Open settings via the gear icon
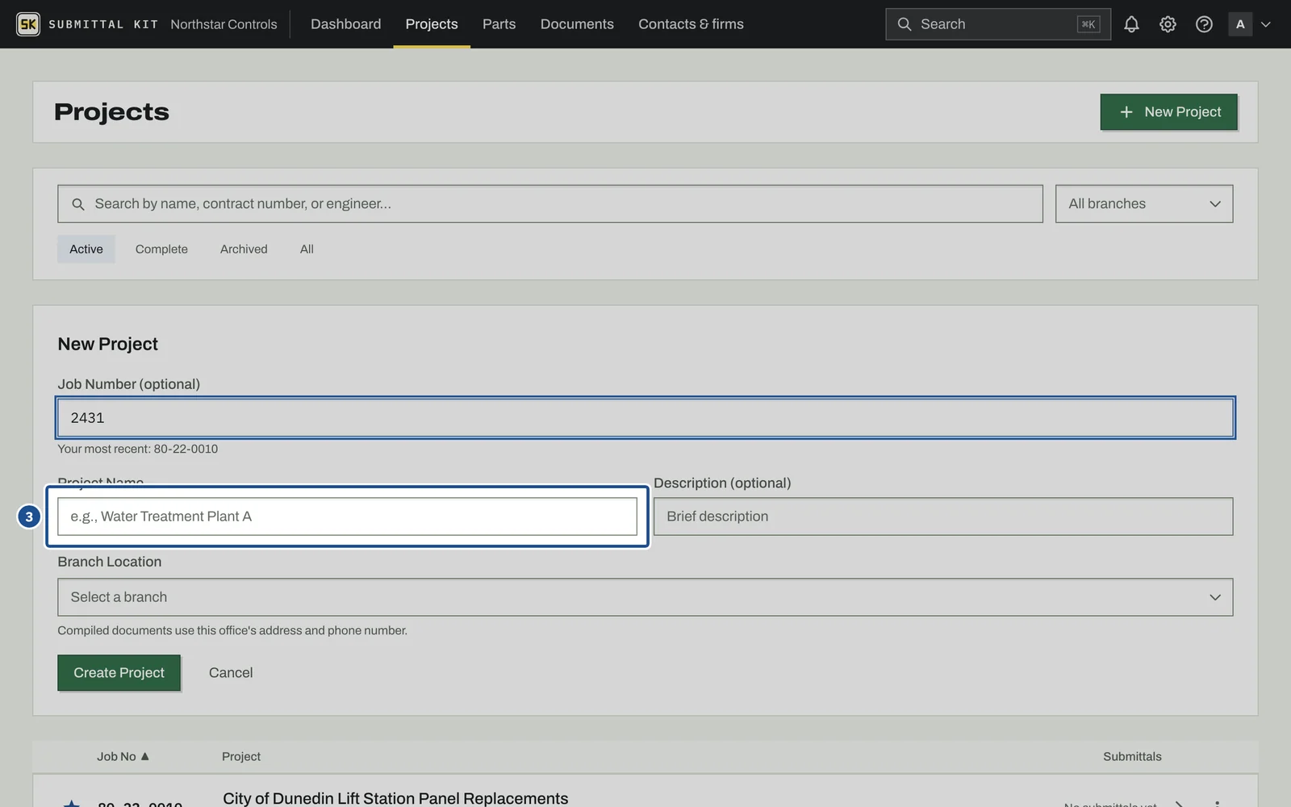This screenshot has width=1291, height=807. [1168, 24]
